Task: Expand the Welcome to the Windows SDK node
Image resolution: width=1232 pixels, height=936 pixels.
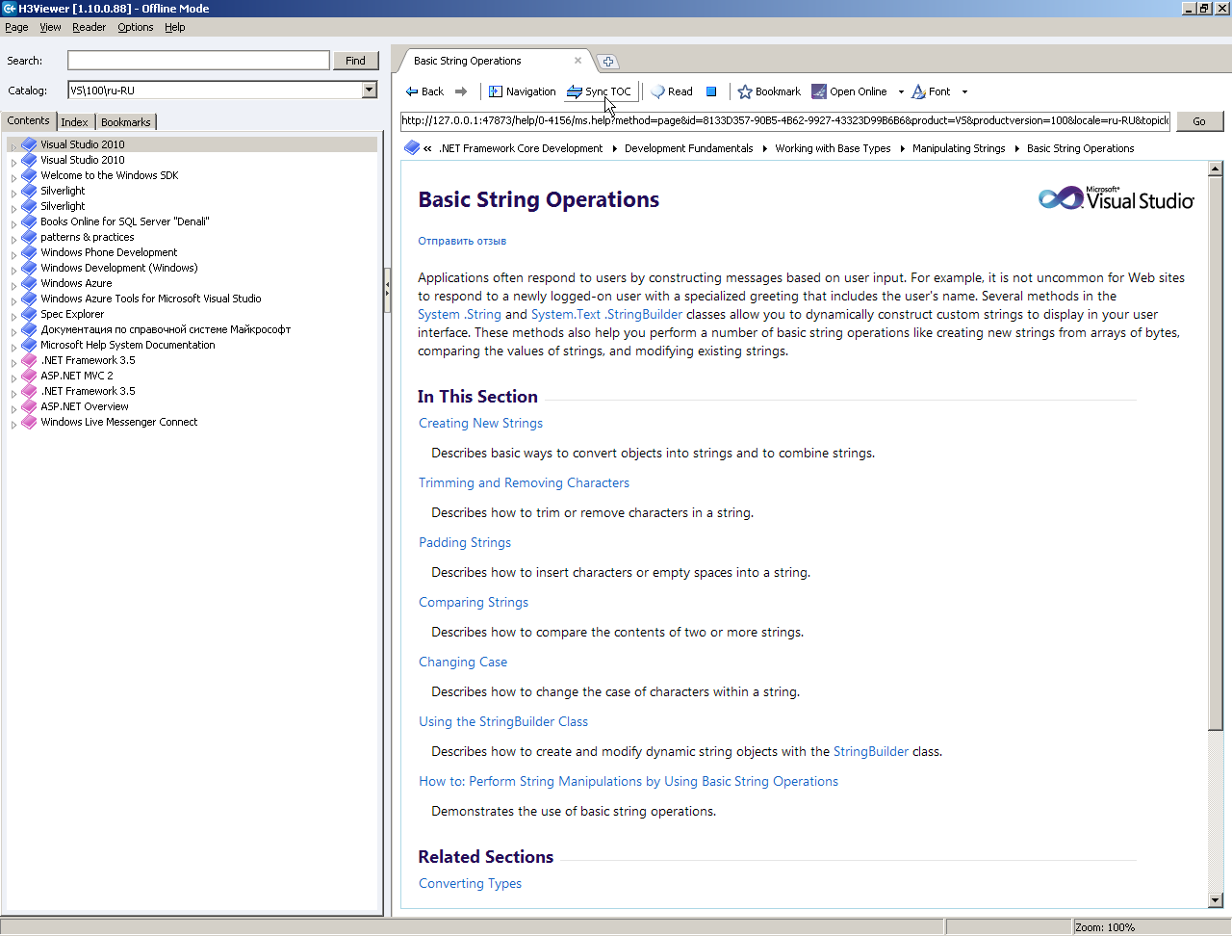Action: click(13, 177)
